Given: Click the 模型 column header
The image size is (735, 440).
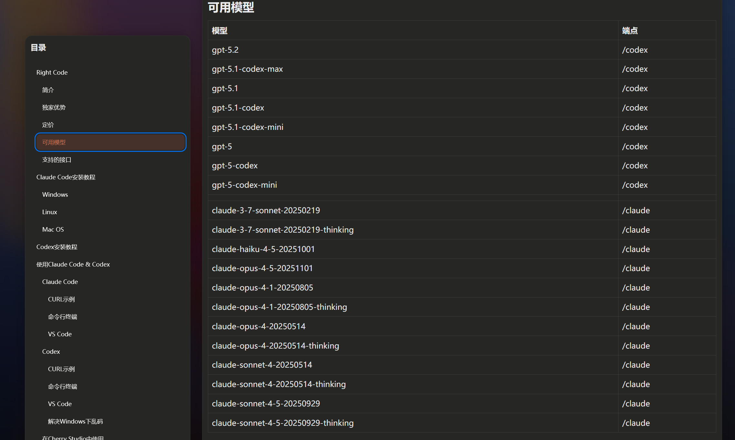Looking at the screenshot, I should pos(219,31).
